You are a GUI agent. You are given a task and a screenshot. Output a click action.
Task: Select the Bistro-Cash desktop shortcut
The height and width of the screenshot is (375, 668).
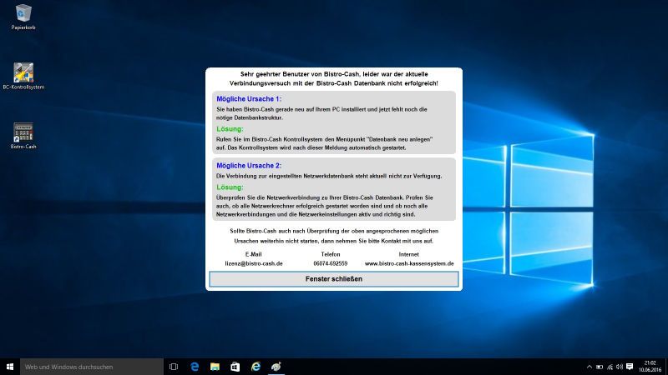[23, 136]
